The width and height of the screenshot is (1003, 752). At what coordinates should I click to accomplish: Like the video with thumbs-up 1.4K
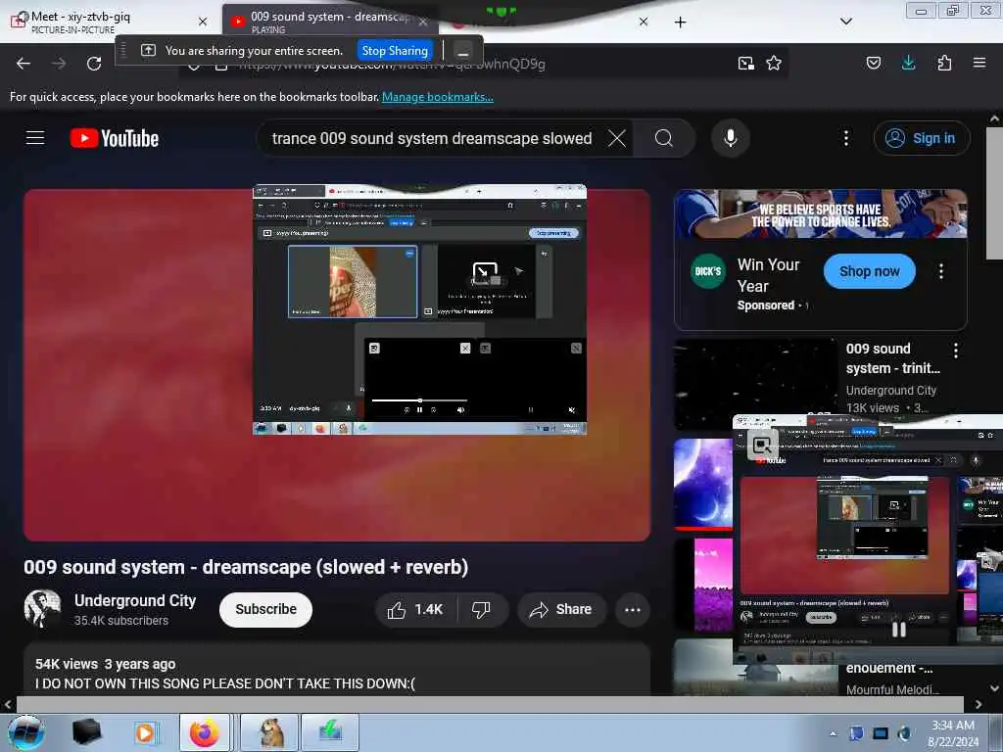(x=415, y=609)
